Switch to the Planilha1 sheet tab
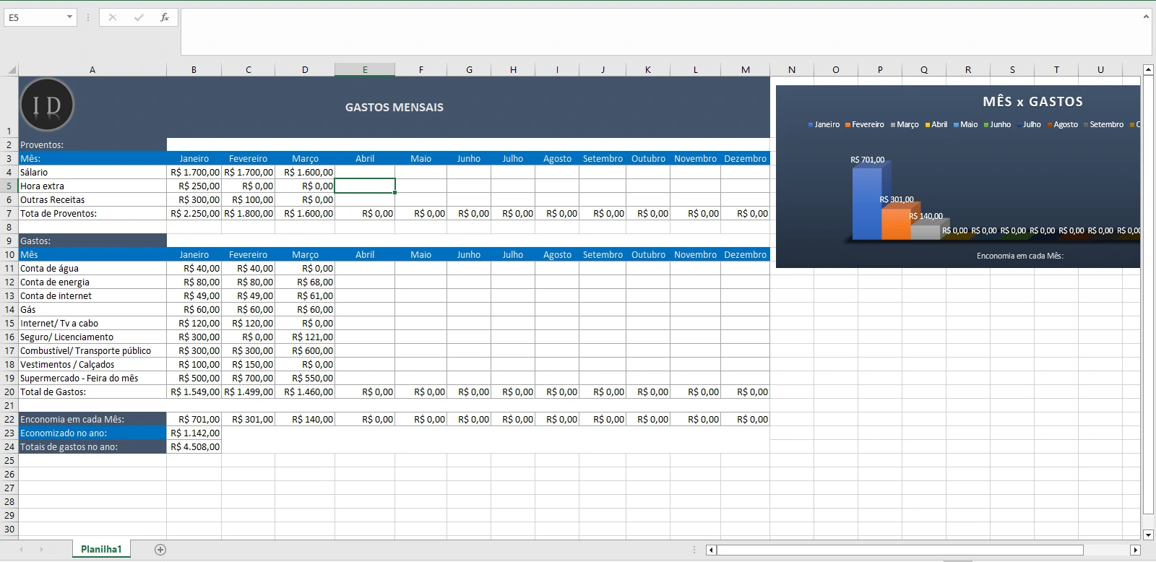 point(101,549)
